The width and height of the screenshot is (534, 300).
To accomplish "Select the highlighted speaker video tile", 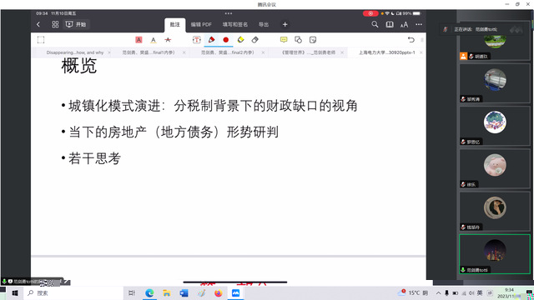I will coord(495,253).
